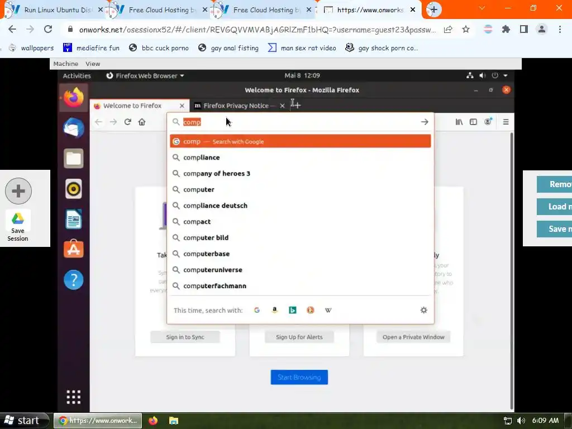Viewport: 572px width, 429px height.
Task: Share this page icon in Chrome
Action: coord(448,30)
